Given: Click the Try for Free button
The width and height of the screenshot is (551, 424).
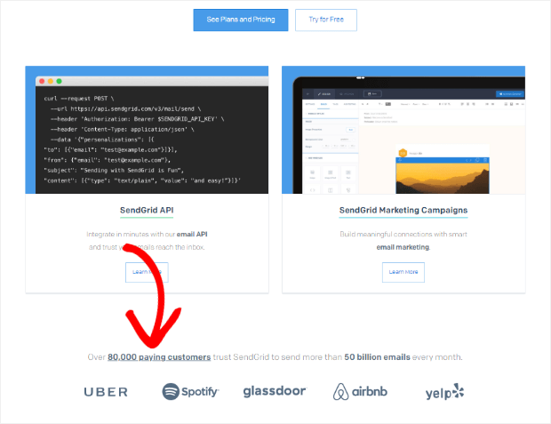Looking at the screenshot, I should pyautogui.click(x=326, y=20).
